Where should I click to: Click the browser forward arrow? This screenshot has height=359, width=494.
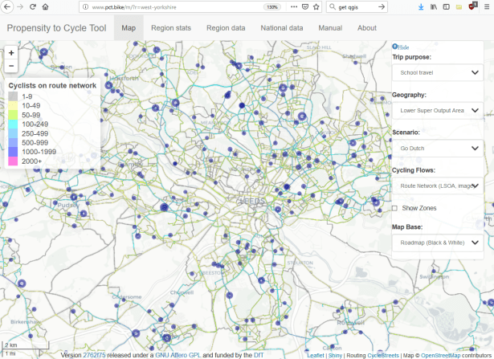click(20, 6)
